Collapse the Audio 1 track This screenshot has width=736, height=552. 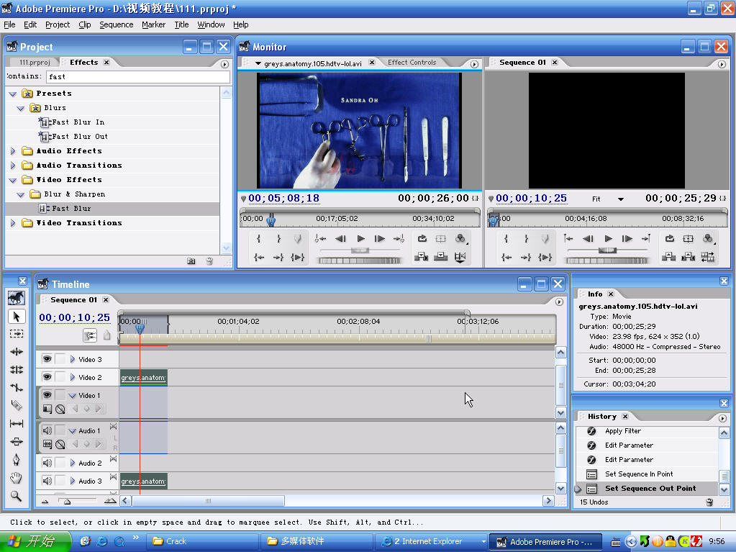72,431
